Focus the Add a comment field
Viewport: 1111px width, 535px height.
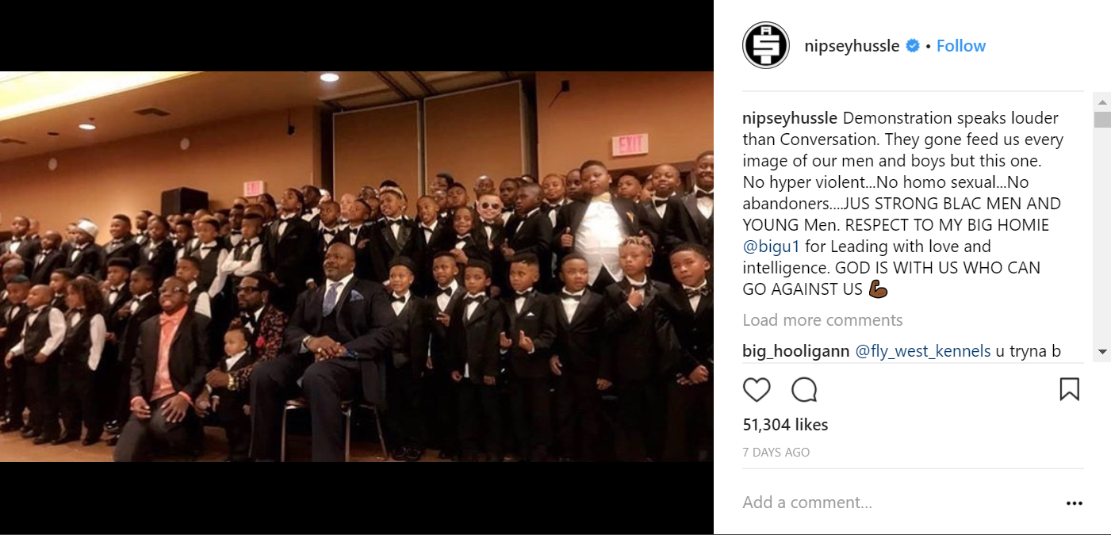point(896,503)
